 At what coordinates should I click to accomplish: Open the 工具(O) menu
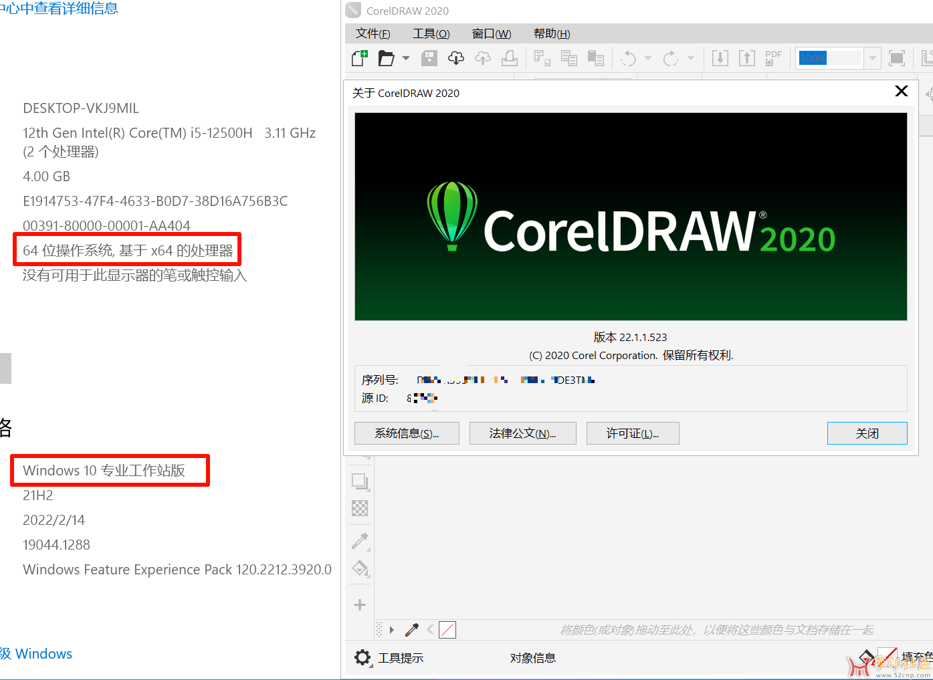pyautogui.click(x=431, y=33)
